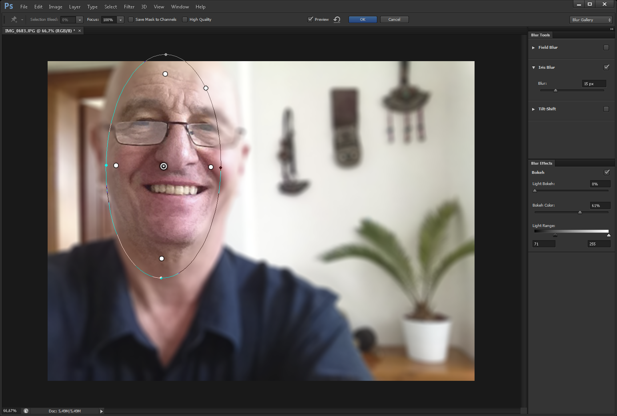Click the top feather handle on forehead
This screenshot has height=416, width=617.
[165, 74]
